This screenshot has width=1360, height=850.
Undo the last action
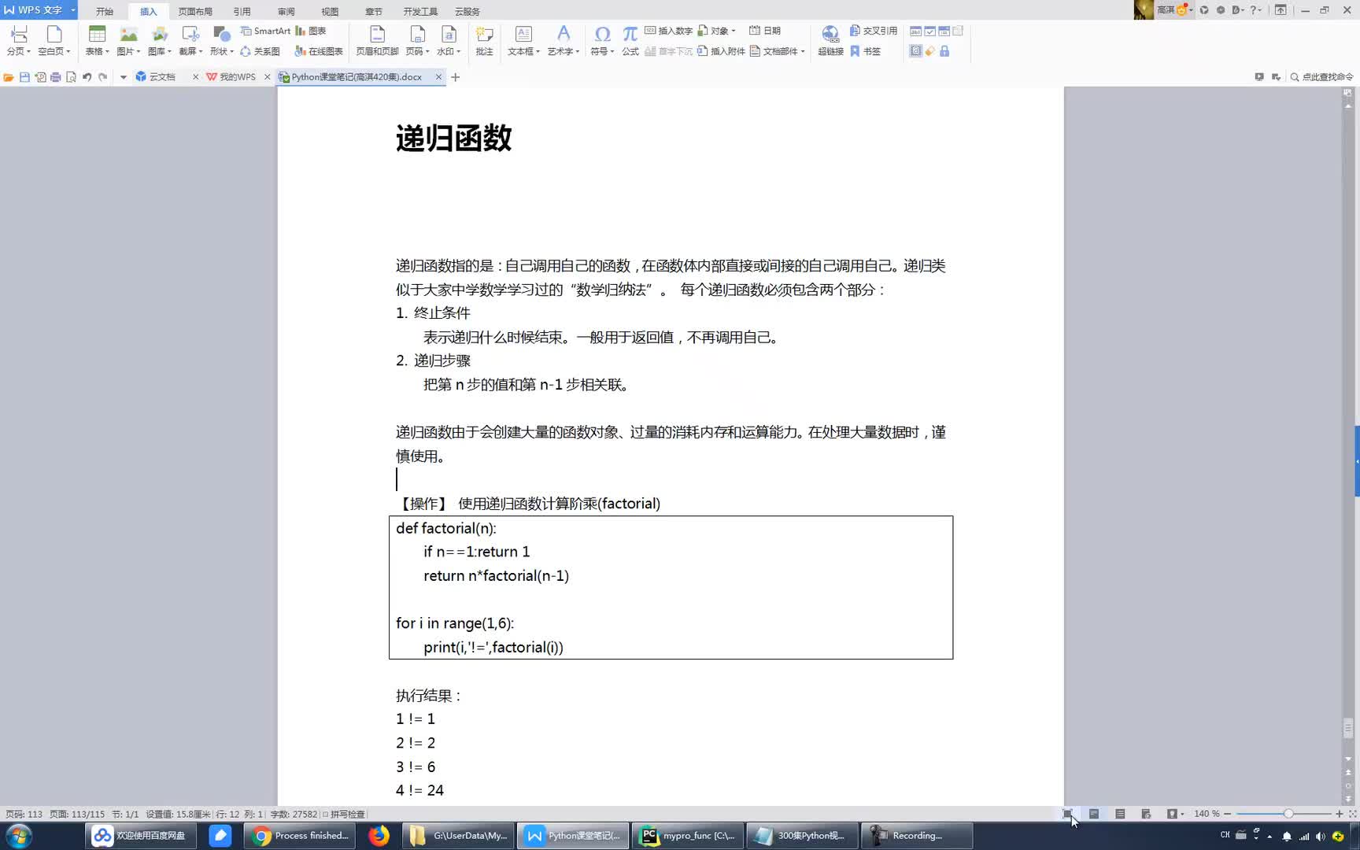point(87,77)
